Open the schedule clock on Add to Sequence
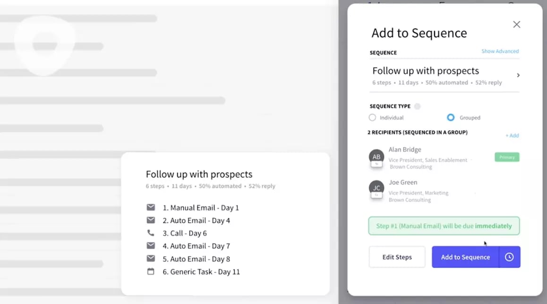 509,257
